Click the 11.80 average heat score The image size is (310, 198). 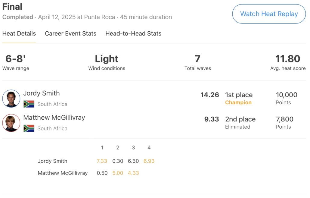[x=287, y=59]
